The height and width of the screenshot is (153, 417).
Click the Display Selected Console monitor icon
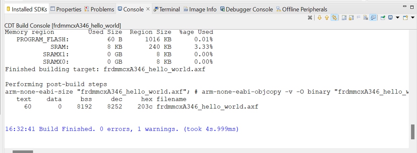click(x=390, y=18)
